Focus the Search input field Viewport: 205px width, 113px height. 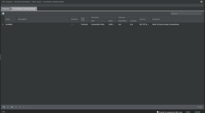(x=186, y=13)
